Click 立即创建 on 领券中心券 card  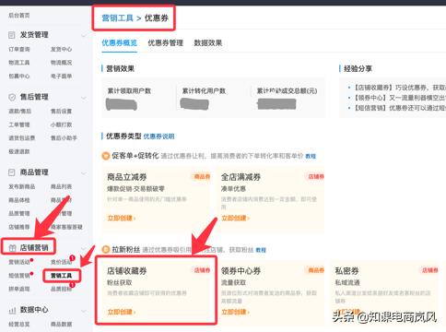tap(235, 312)
